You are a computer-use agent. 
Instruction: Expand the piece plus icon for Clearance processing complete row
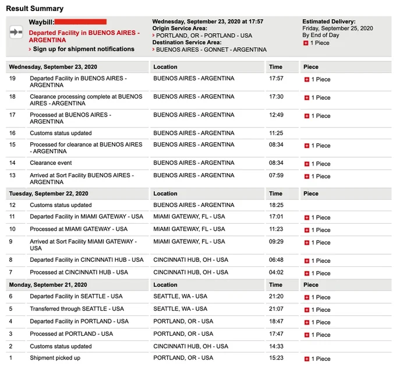coord(306,98)
